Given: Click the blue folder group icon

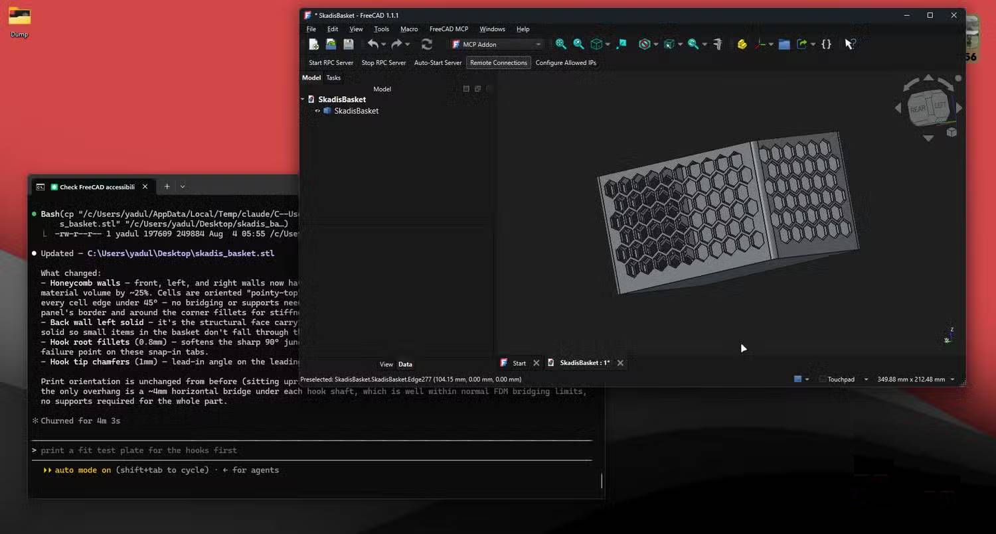Looking at the screenshot, I should tap(784, 44).
